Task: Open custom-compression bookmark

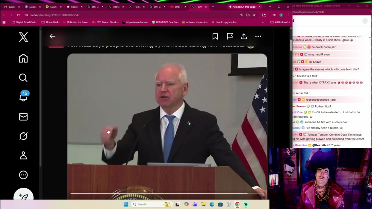Action: coord(195,22)
